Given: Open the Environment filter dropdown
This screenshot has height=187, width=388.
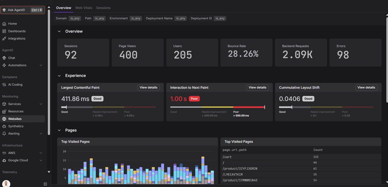Looking at the screenshot, I should point(125,18).
